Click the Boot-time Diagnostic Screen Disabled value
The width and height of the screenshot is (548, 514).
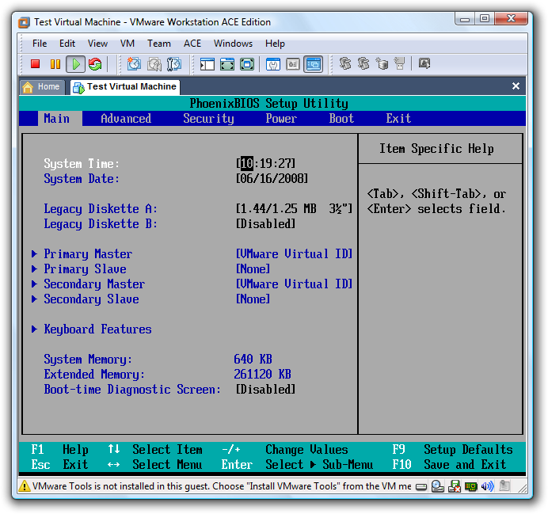(265, 389)
